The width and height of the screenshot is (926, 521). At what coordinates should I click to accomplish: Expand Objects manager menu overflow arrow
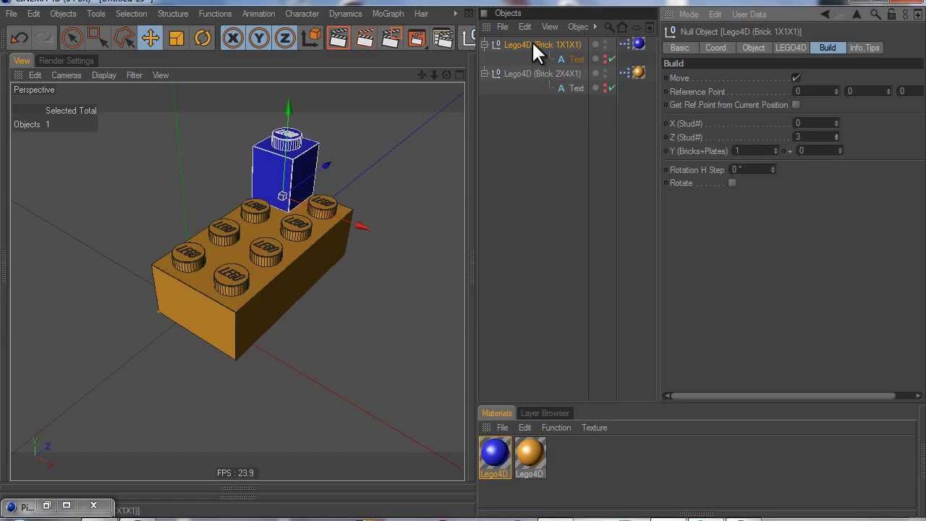tap(595, 27)
